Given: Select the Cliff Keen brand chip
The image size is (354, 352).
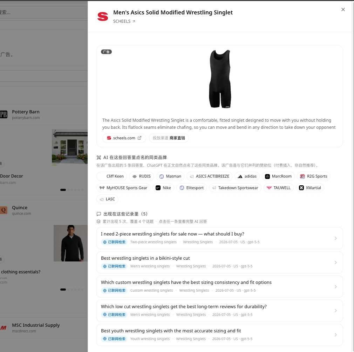Looking at the screenshot, I should pos(111,176).
